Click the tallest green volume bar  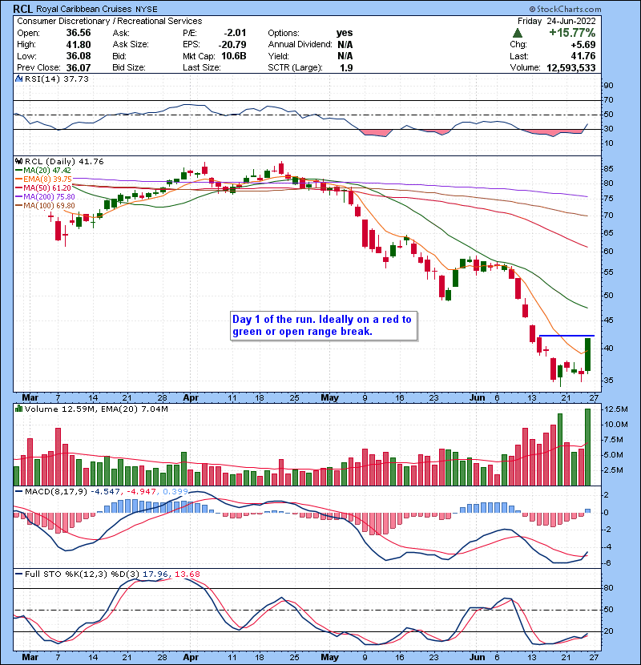pos(587,447)
